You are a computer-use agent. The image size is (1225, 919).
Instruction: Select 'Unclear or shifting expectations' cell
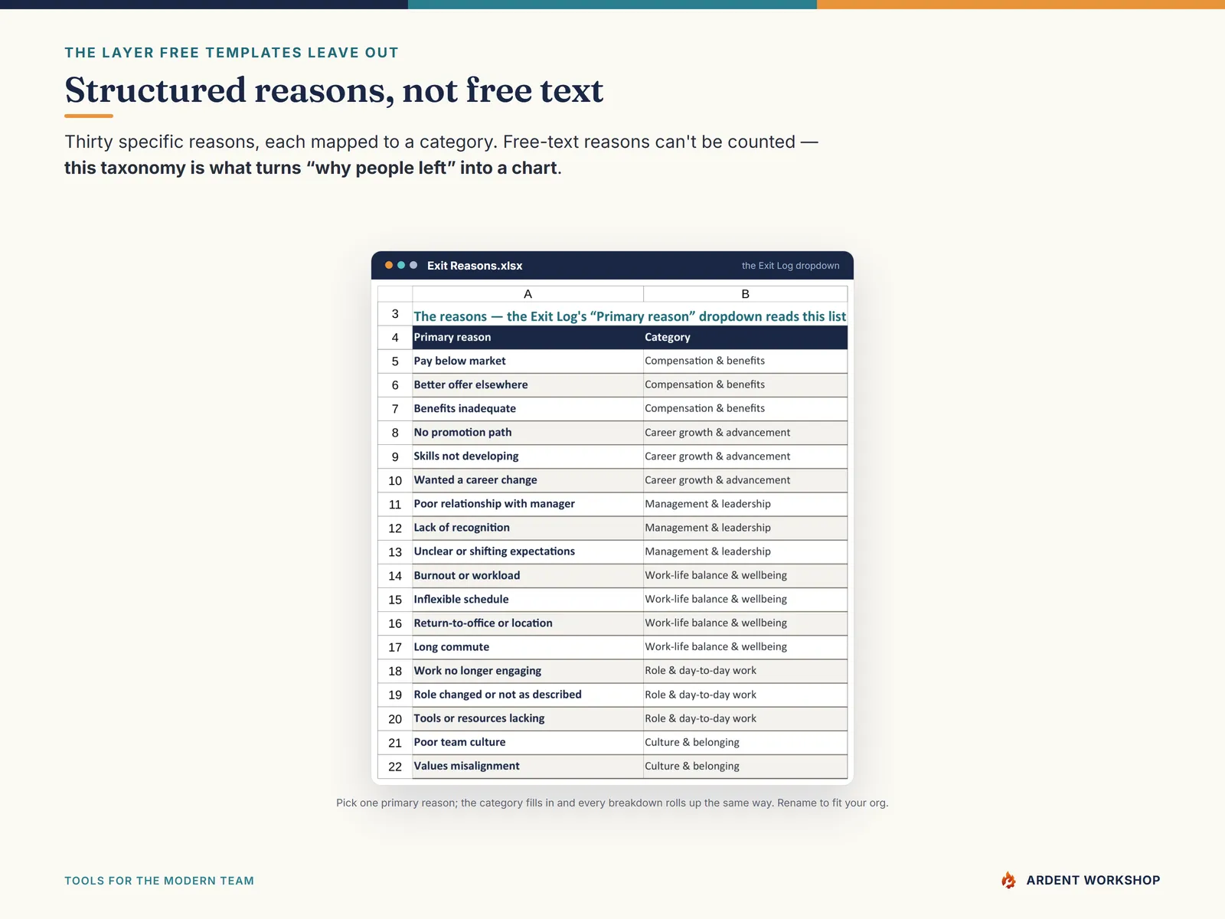pyautogui.click(x=528, y=551)
